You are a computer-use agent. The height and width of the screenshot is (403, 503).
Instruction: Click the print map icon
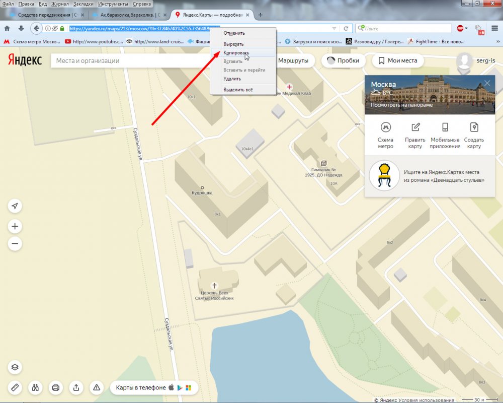click(x=56, y=387)
